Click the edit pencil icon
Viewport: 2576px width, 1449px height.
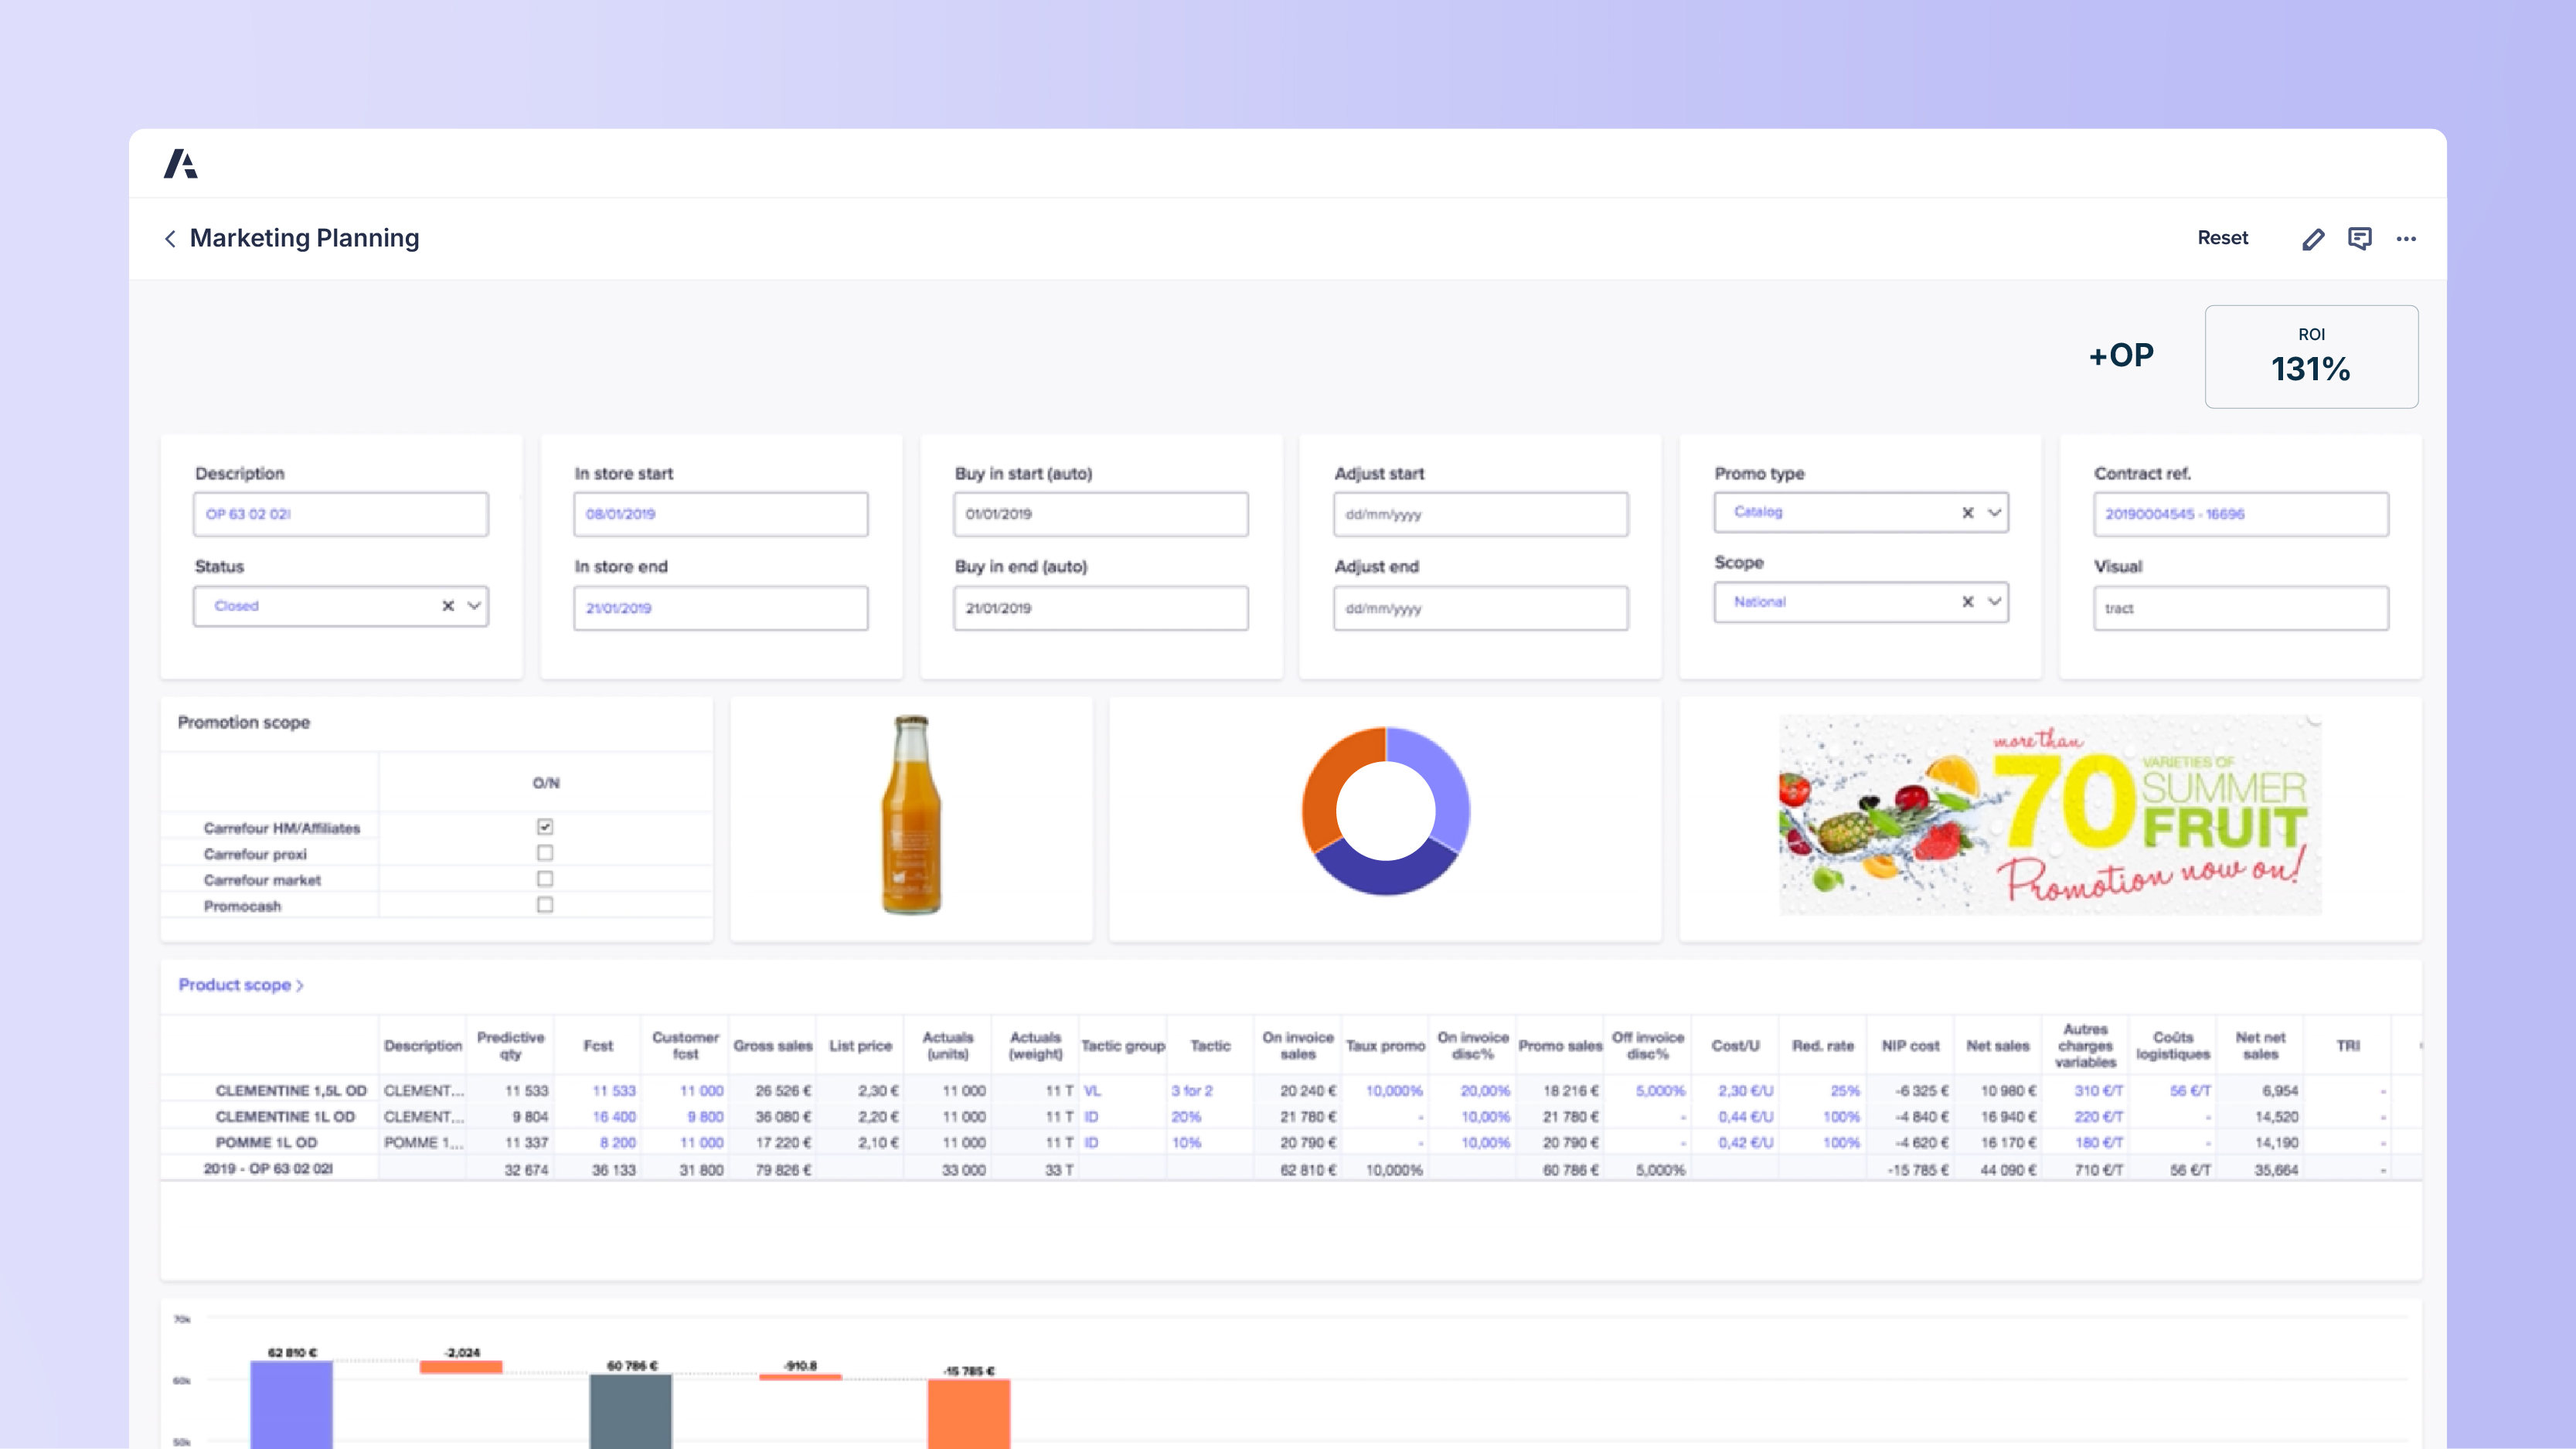[x=2313, y=238]
